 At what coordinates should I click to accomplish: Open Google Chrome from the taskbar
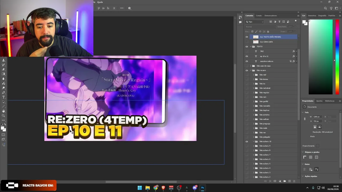tap(156, 188)
